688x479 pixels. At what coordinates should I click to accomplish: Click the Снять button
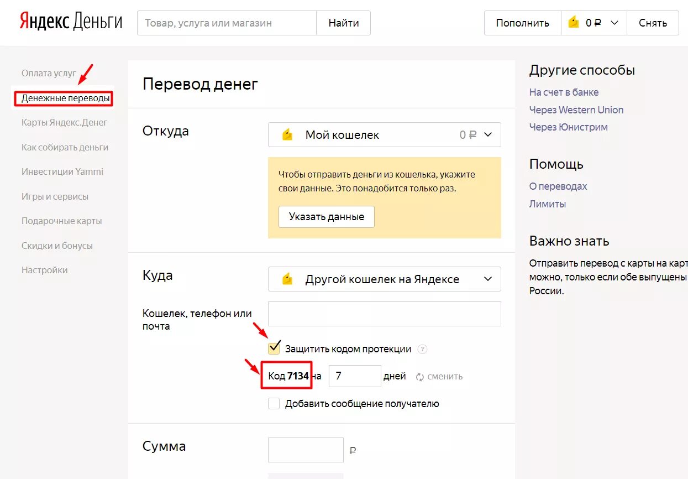point(653,23)
